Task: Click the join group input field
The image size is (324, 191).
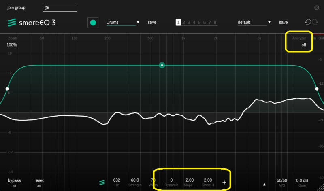Action: (x=60, y=8)
